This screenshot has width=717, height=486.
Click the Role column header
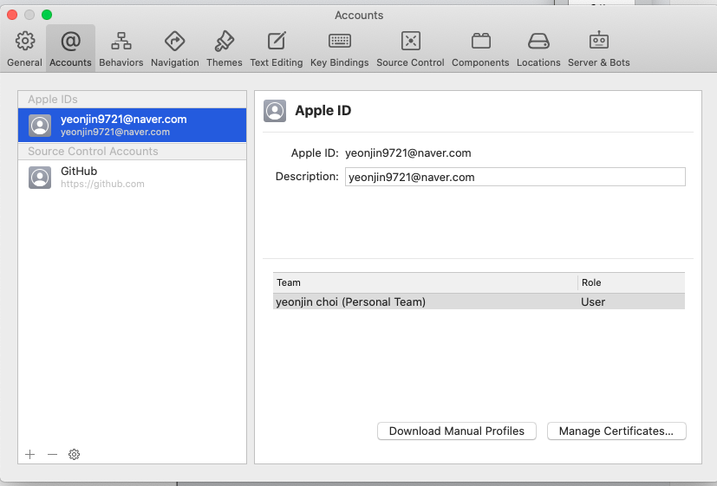(x=631, y=282)
